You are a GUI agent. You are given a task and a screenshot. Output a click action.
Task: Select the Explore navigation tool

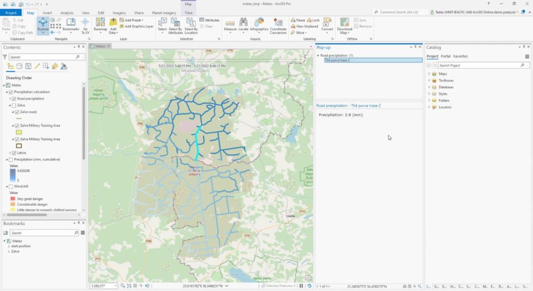43,24
